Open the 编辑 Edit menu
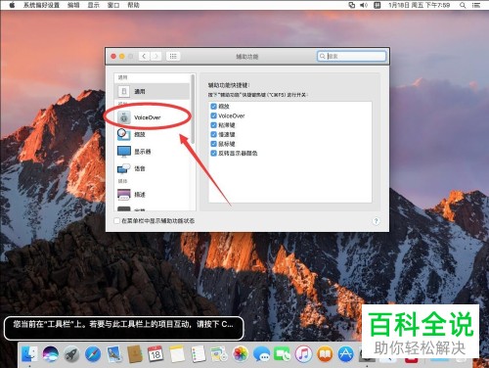This screenshot has width=489, height=368. [73, 5]
